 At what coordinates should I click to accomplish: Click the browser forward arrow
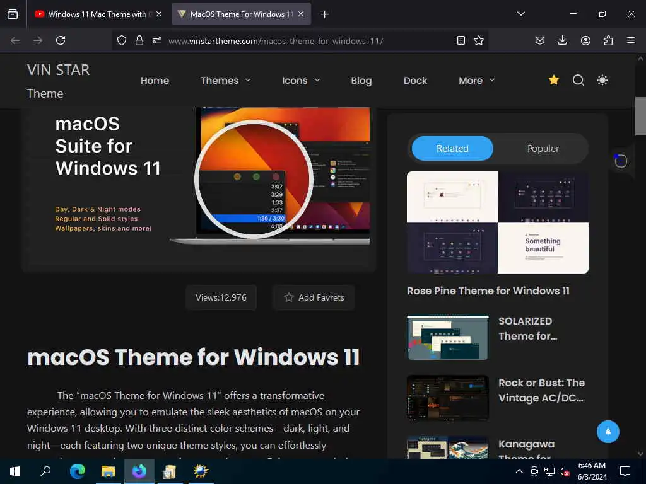point(37,40)
